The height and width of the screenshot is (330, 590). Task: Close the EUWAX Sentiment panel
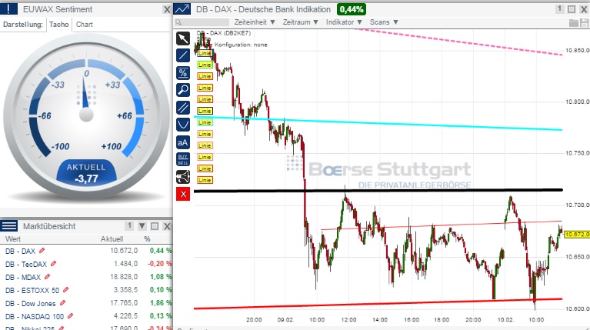point(167,9)
